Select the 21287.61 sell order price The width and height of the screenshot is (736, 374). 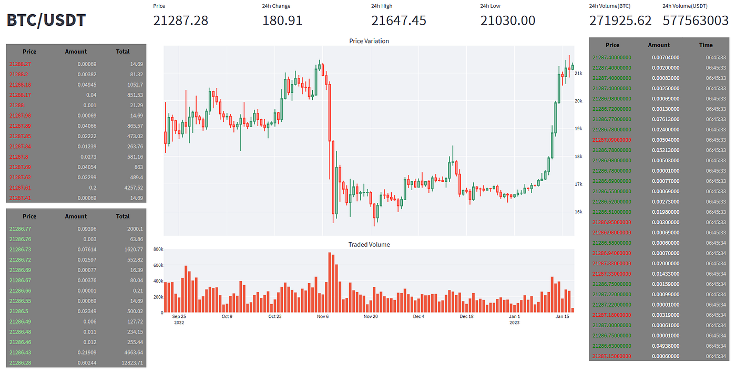[x=20, y=188]
